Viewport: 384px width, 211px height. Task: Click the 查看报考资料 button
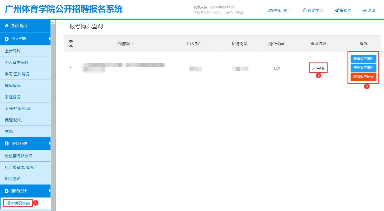tap(363, 59)
